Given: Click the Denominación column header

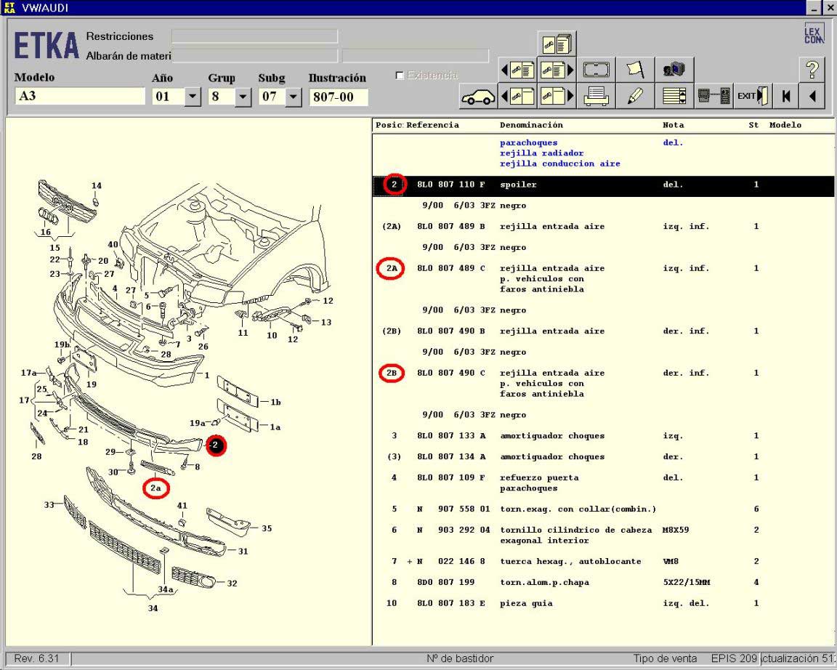Looking at the screenshot, I should 531,125.
